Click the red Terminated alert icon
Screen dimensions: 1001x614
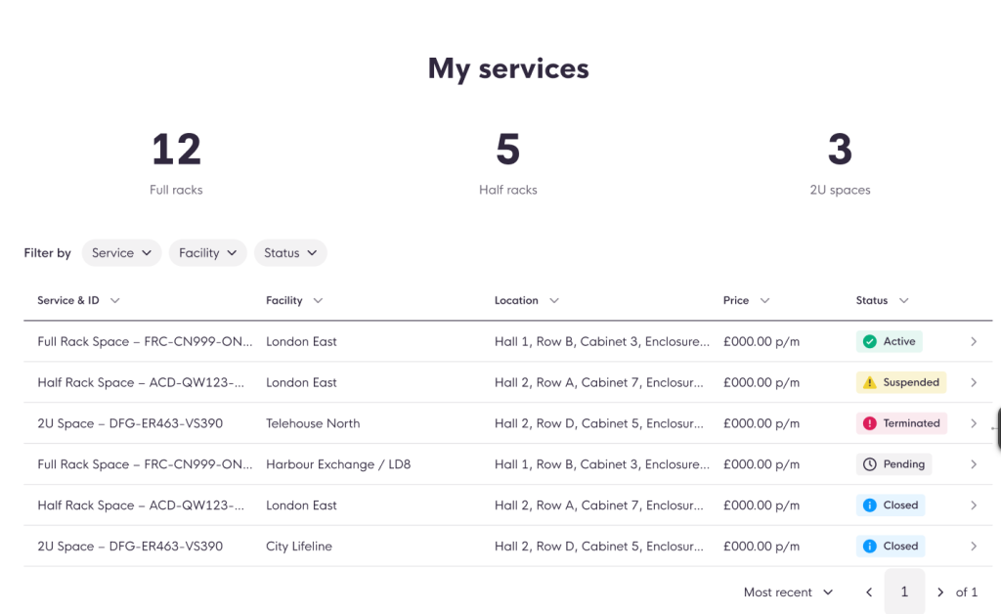869,423
